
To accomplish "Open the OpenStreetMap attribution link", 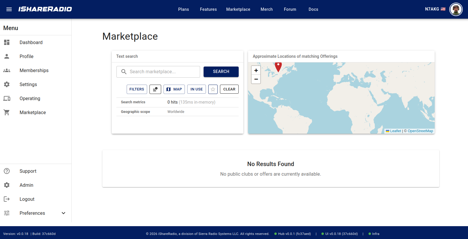I will (420, 131).
